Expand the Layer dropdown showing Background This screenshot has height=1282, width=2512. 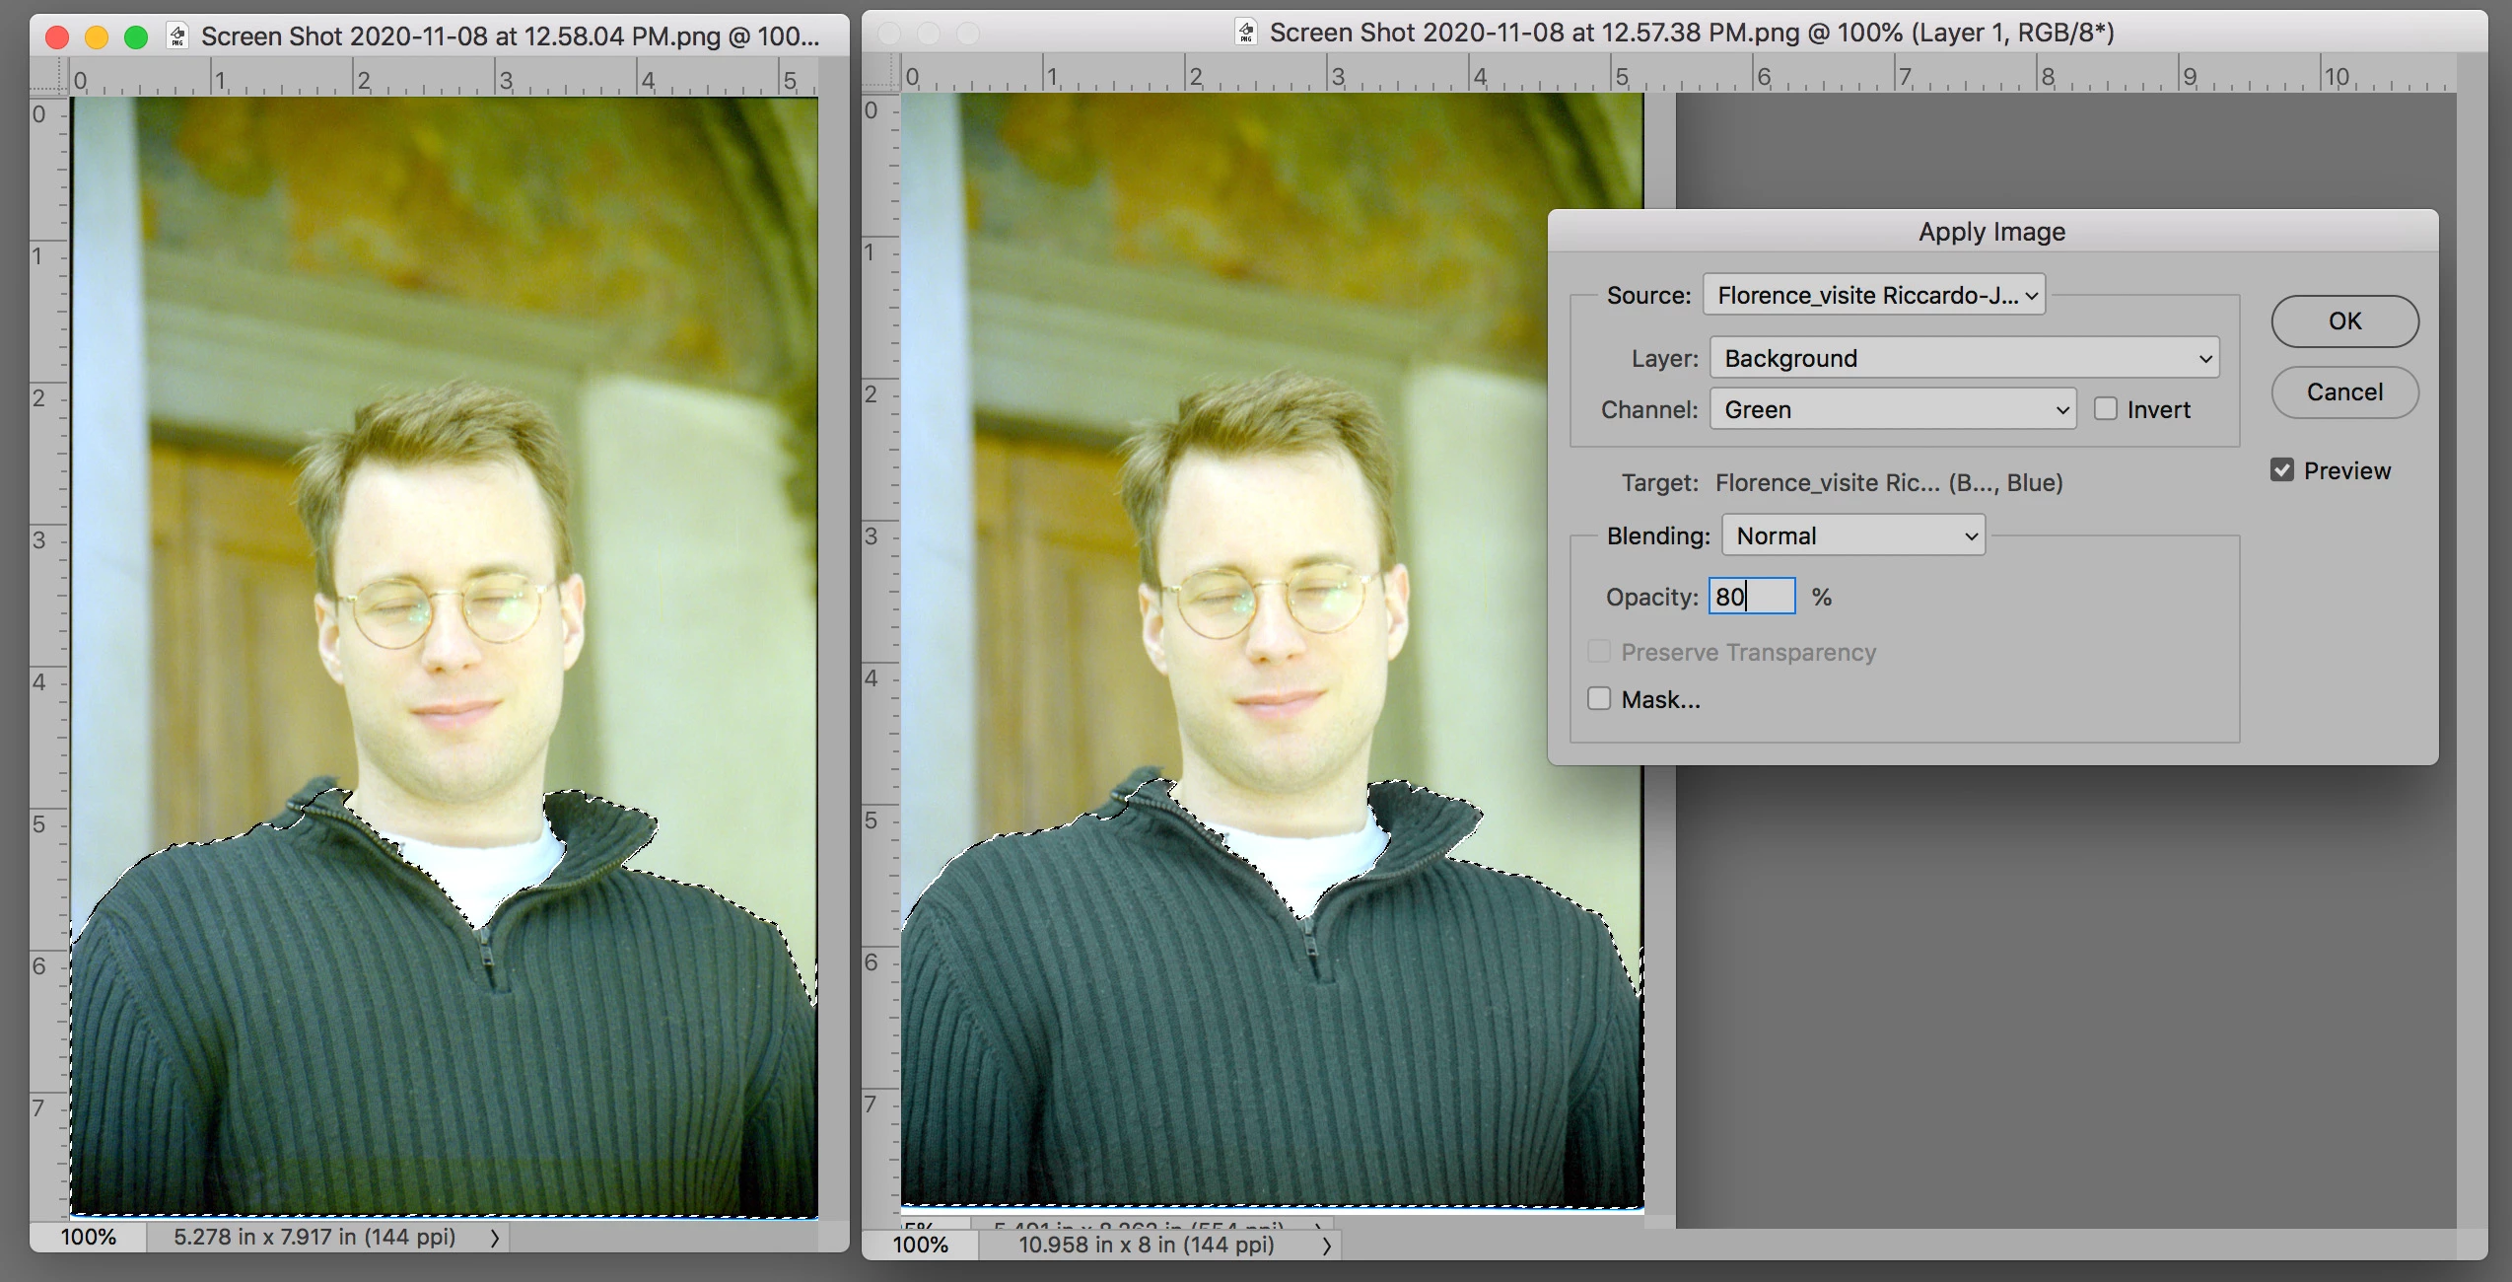[x=1964, y=358]
